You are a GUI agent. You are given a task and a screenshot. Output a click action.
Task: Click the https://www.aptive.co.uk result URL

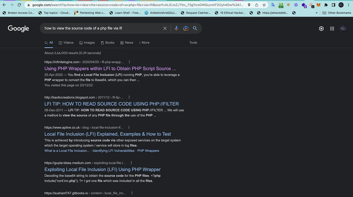tap(62, 127)
